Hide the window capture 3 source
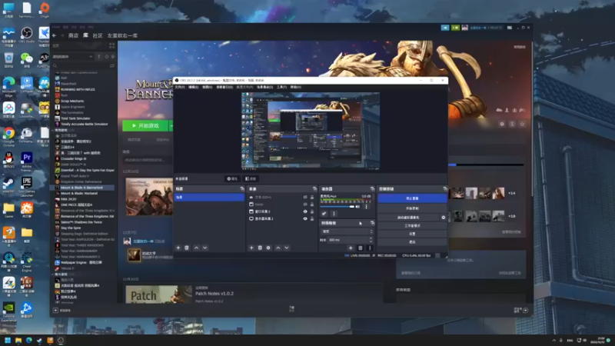Screen dimensions: 615x346 click(305, 211)
